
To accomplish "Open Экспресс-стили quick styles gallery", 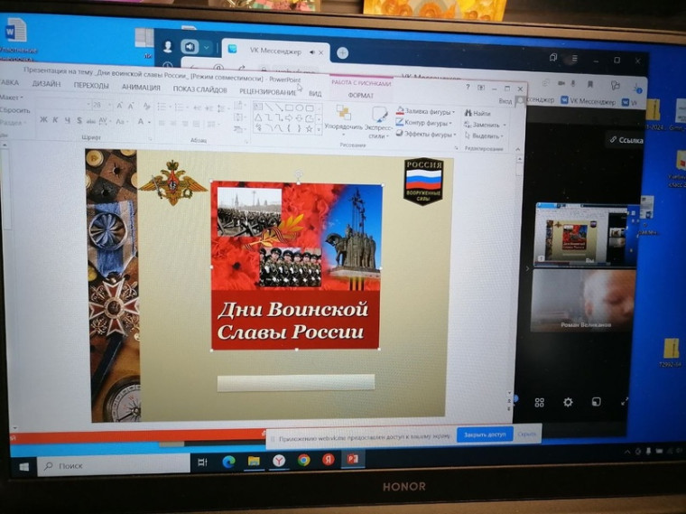I will [379, 122].
